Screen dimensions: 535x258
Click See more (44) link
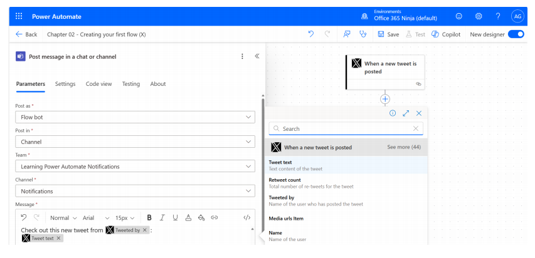coord(404,147)
